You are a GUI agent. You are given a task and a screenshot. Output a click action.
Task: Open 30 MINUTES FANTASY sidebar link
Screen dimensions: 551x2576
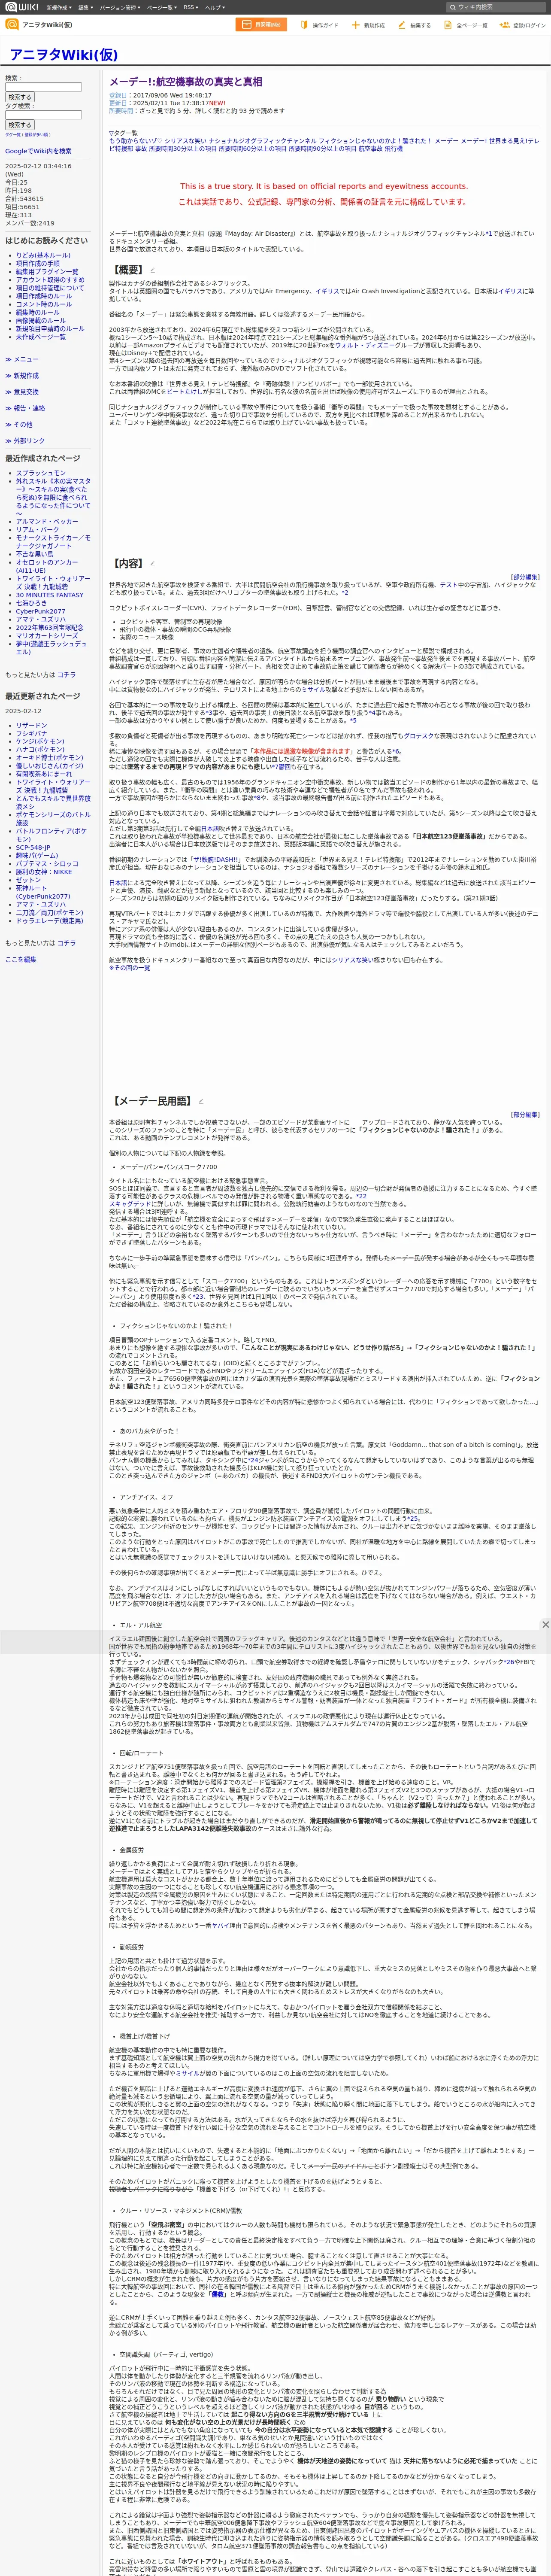[50, 595]
